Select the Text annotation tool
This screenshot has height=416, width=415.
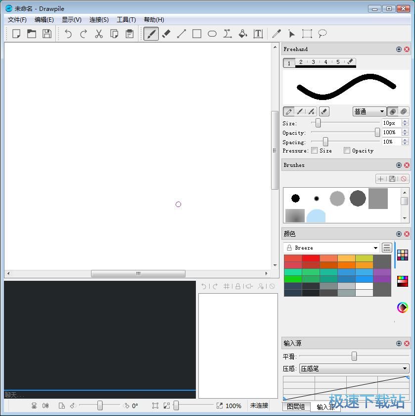point(257,34)
